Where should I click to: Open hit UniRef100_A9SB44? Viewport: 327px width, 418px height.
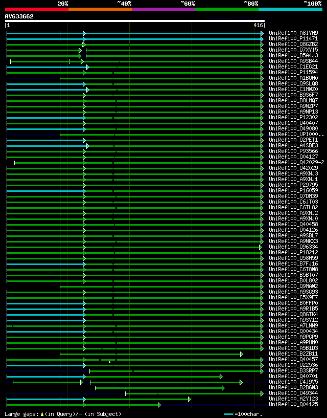(x=293, y=61)
